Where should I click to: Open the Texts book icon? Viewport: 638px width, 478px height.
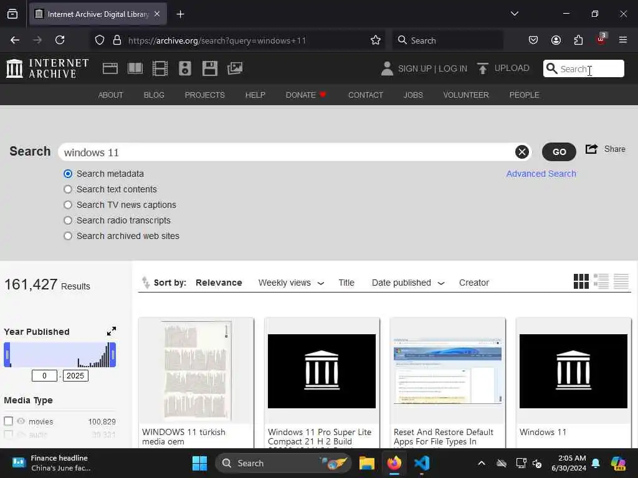(135, 68)
